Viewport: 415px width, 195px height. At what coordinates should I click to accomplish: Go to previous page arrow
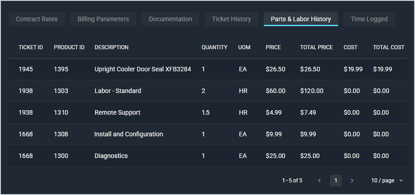320,181
